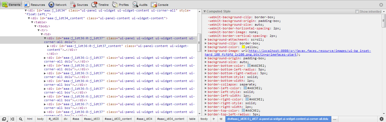This screenshot has height=122, width=386.
Task: Select the tbody breadcrumb
Action: point(204,119)
